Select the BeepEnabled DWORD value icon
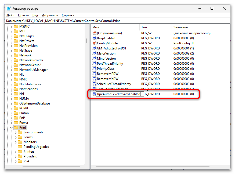The width and height of the screenshot is (235, 174). click(x=94, y=38)
